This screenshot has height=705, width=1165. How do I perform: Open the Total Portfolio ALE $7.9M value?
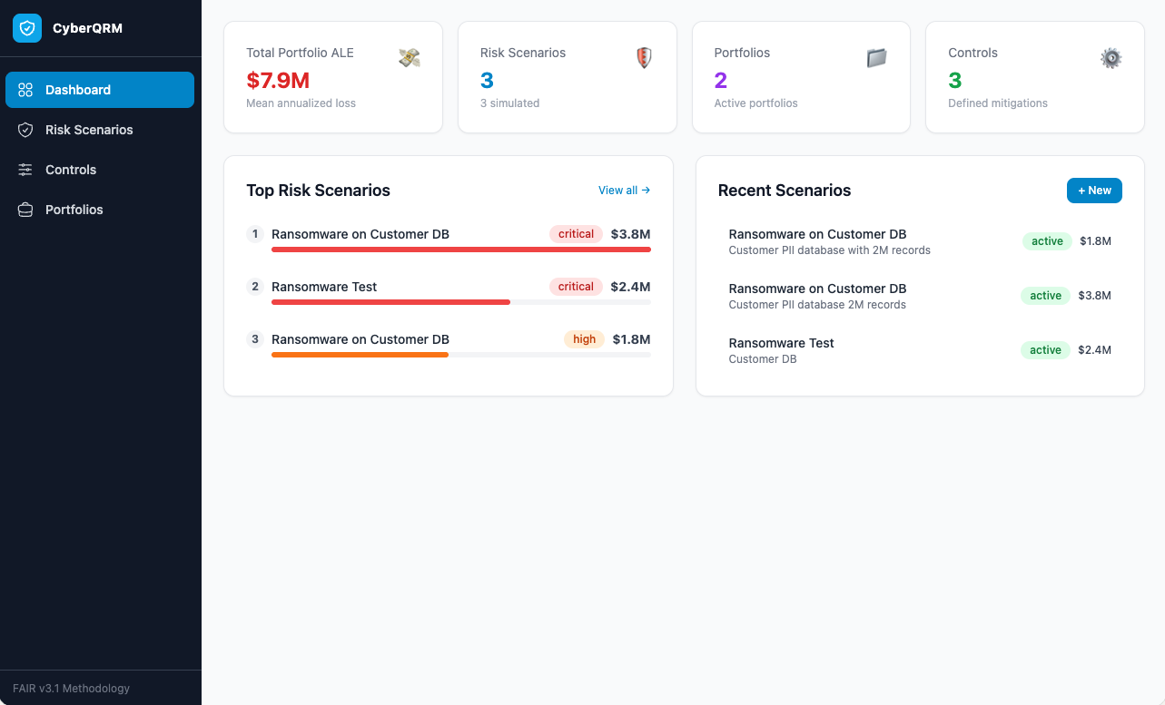(x=279, y=80)
